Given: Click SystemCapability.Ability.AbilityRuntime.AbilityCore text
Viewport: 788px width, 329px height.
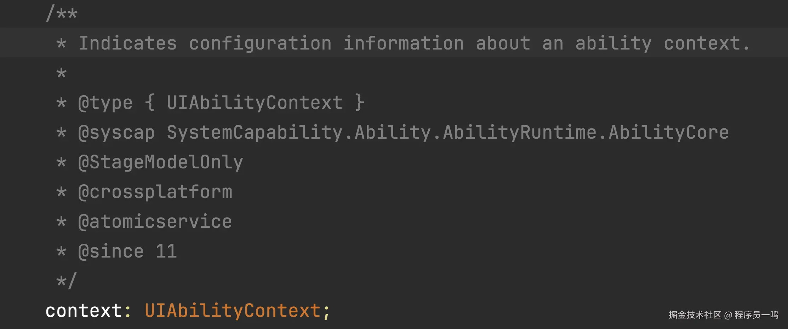Looking at the screenshot, I should click(447, 133).
